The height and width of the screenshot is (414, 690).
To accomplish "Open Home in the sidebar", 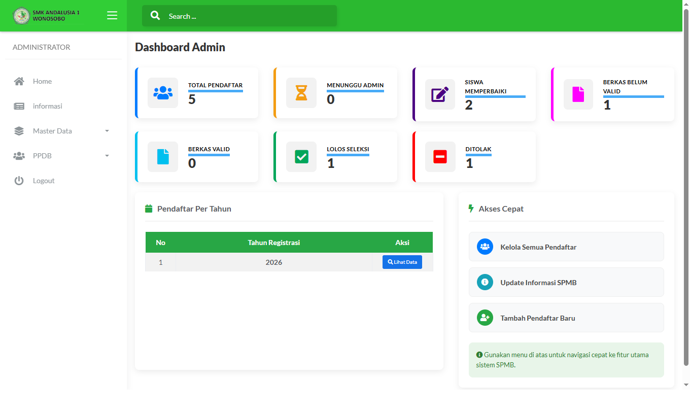I will (x=42, y=81).
